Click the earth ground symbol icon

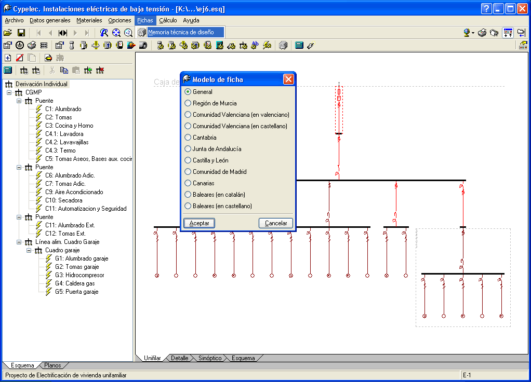coord(20,45)
